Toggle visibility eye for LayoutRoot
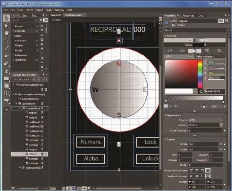 point(42,104)
